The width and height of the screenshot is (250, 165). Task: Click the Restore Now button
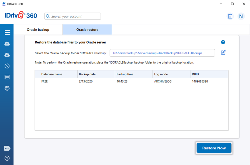214,148
